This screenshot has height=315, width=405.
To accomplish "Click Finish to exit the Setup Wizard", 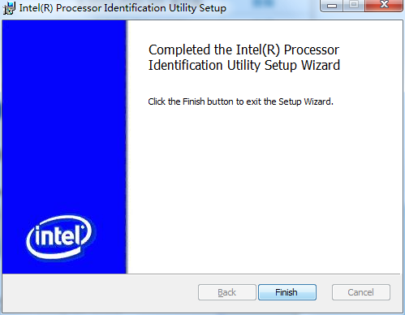I will coord(287,292).
